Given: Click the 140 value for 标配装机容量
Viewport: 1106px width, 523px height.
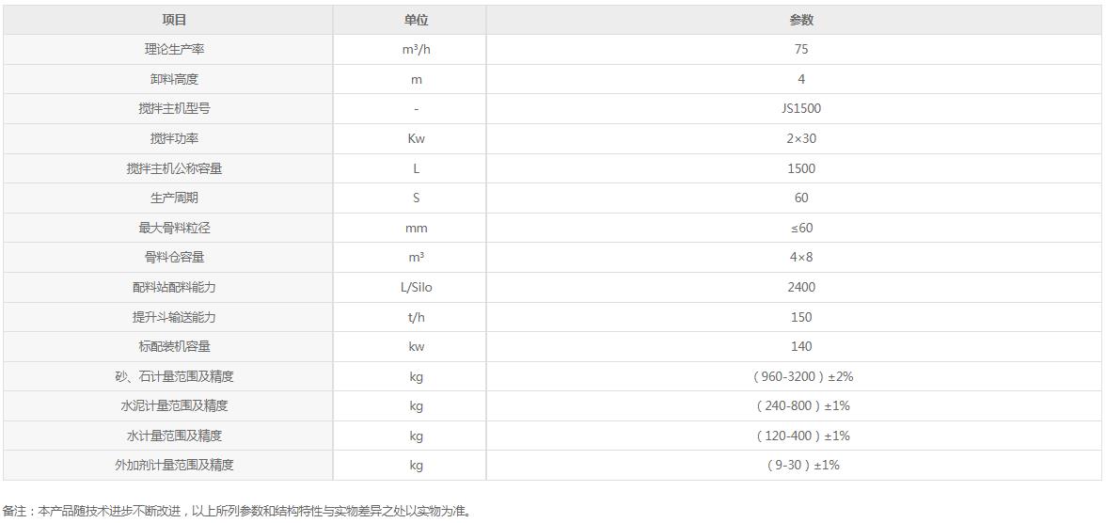Looking at the screenshot, I should [x=801, y=346].
